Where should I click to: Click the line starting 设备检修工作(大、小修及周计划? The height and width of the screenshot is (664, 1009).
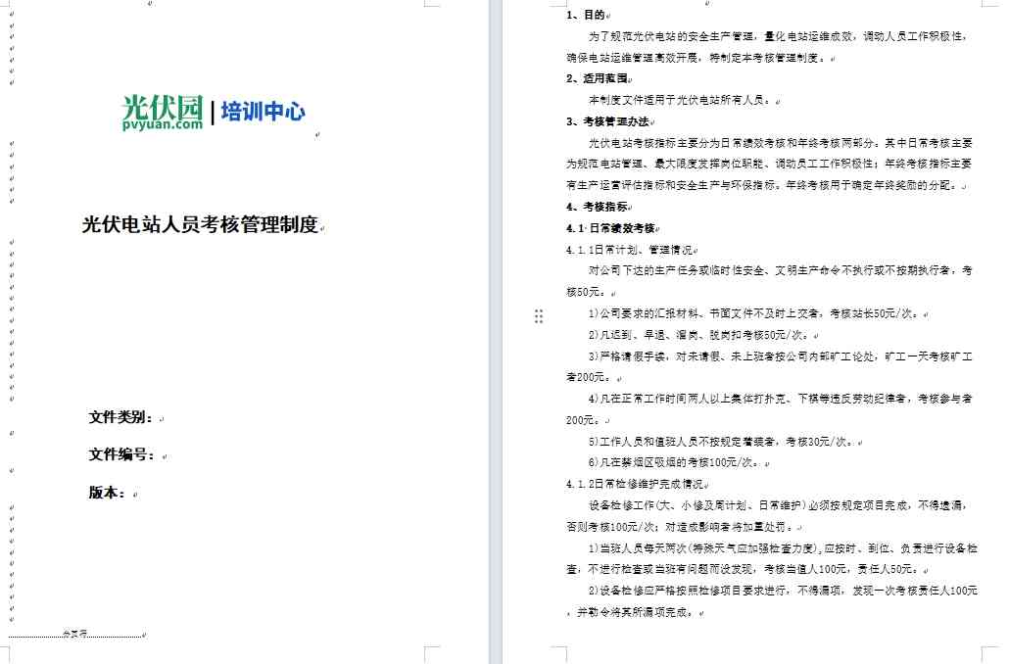778,505
